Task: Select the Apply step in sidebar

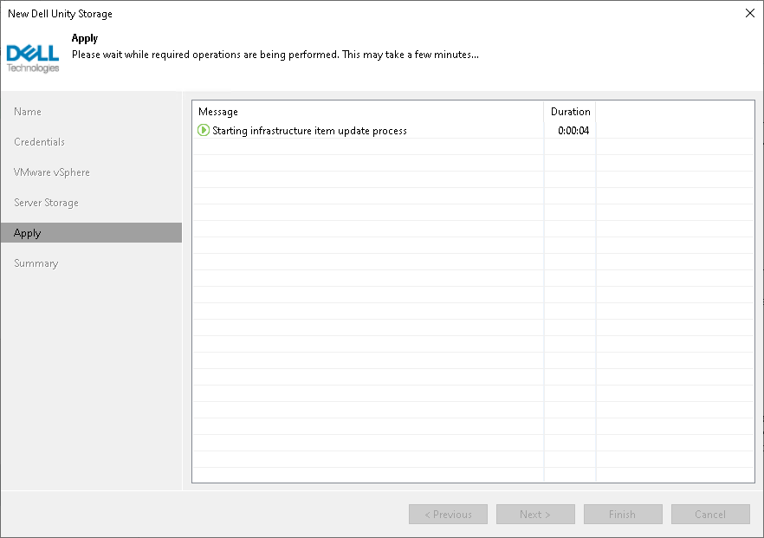Action: [x=91, y=233]
